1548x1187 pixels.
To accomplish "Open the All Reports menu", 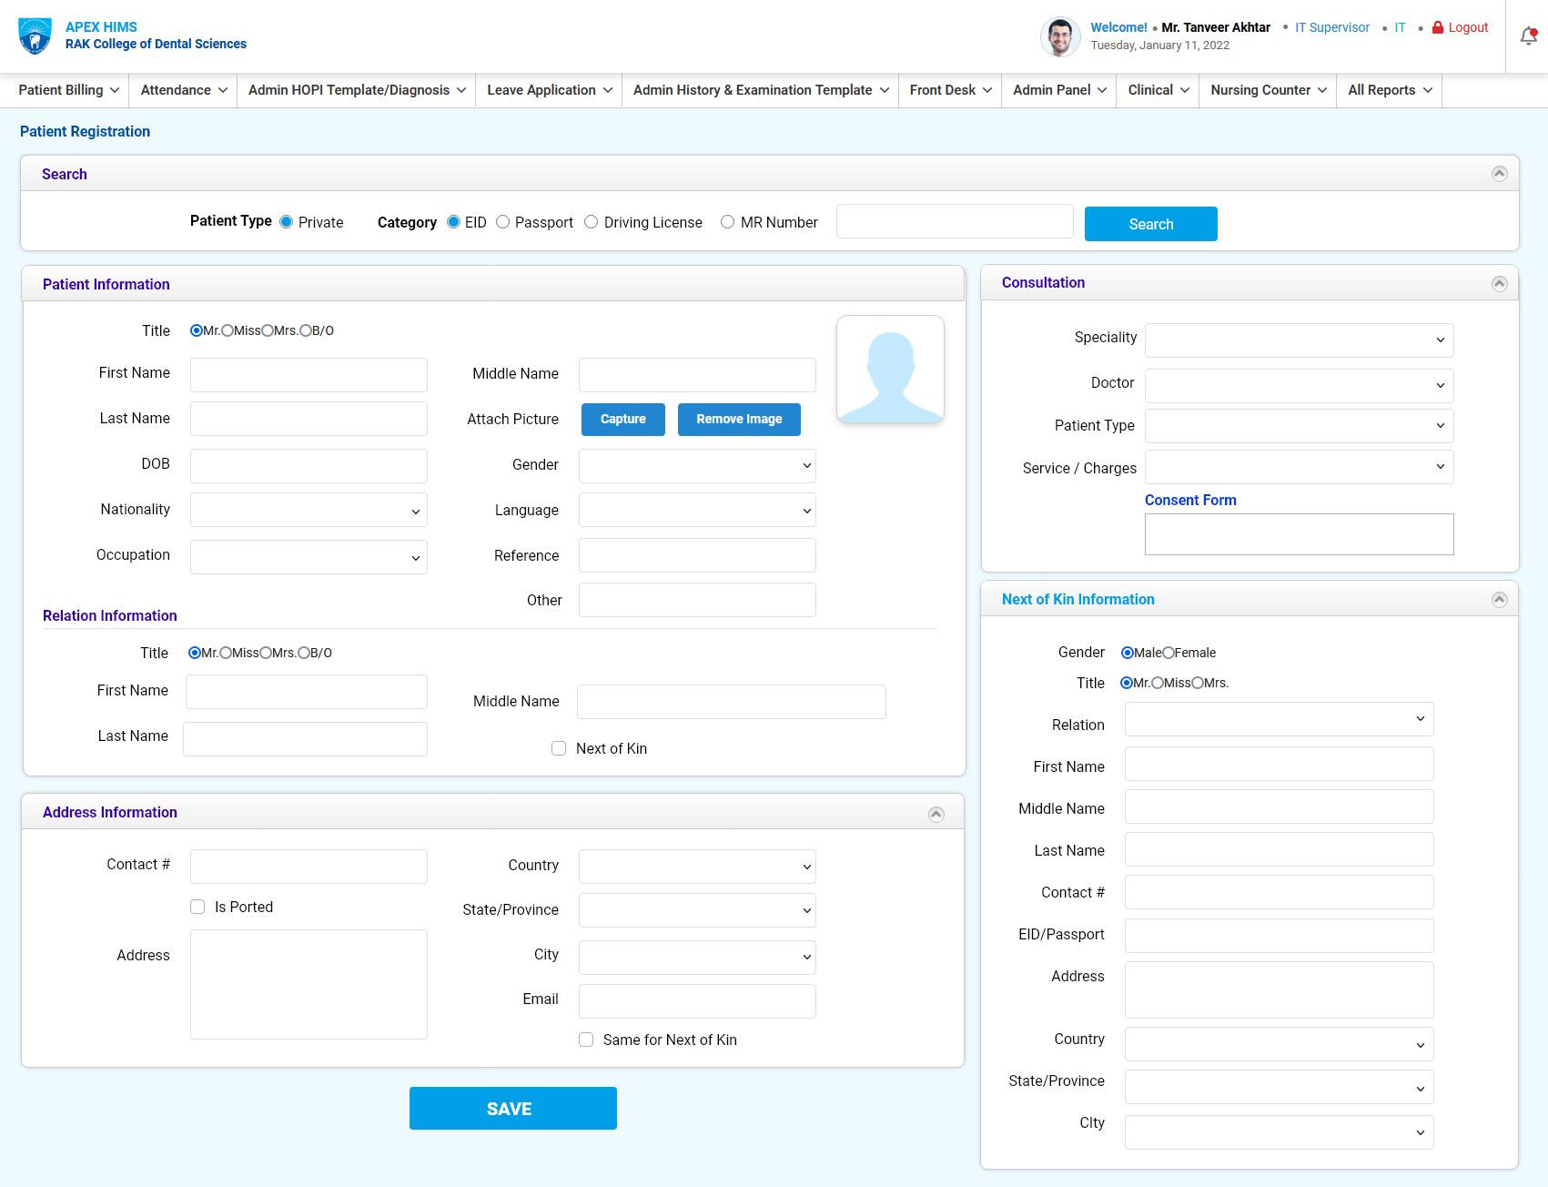I will [1390, 90].
